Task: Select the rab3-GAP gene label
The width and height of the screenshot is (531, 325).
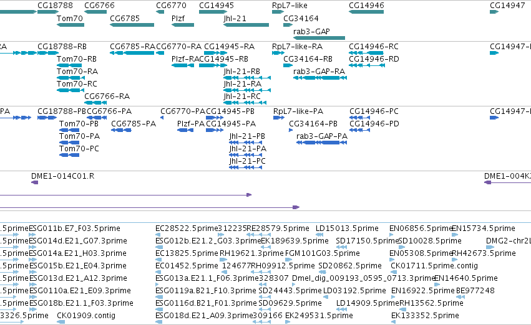Action: [311, 31]
